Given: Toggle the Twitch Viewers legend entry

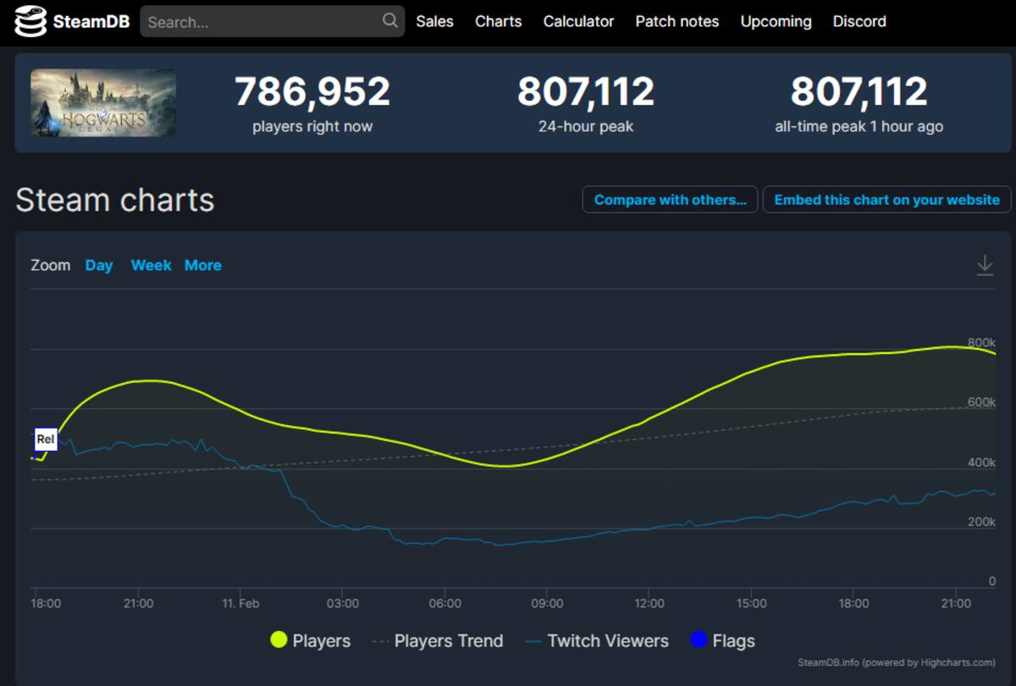Looking at the screenshot, I should coord(596,641).
